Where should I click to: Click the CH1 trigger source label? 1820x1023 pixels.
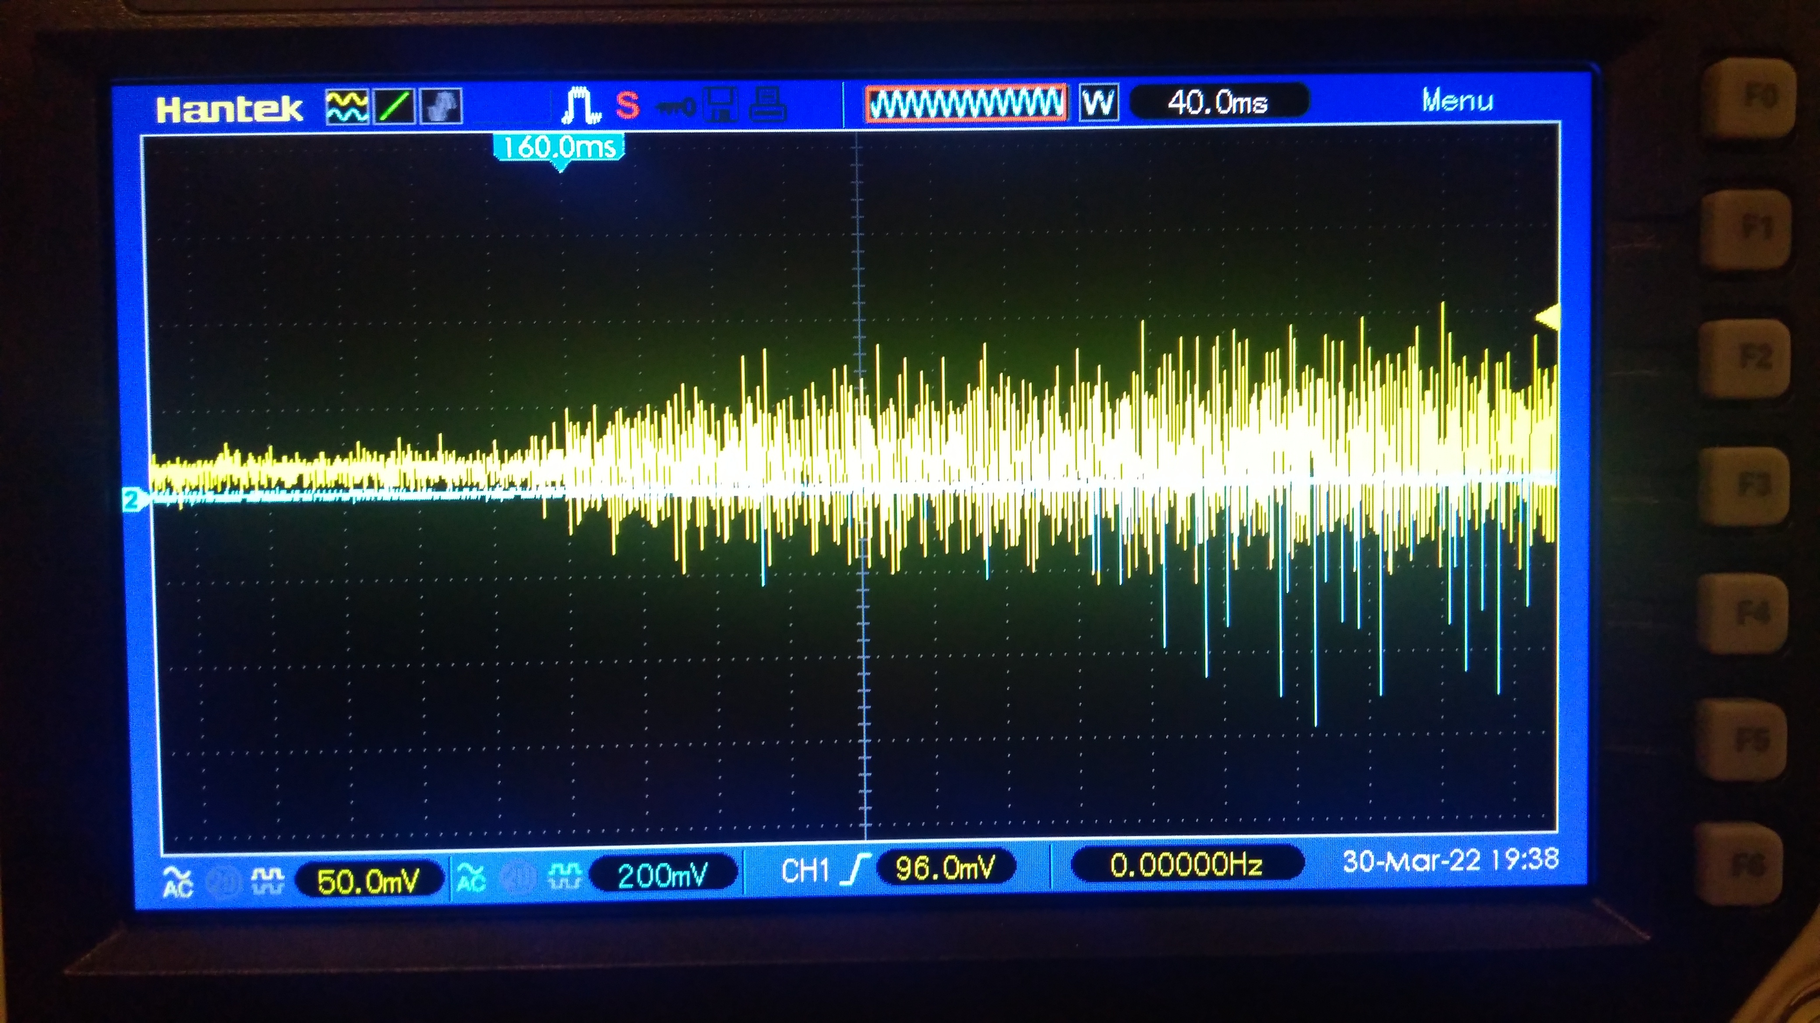tap(806, 870)
